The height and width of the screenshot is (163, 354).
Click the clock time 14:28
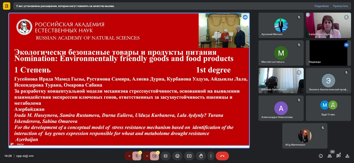pyautogui.click(x=8, y=156)
